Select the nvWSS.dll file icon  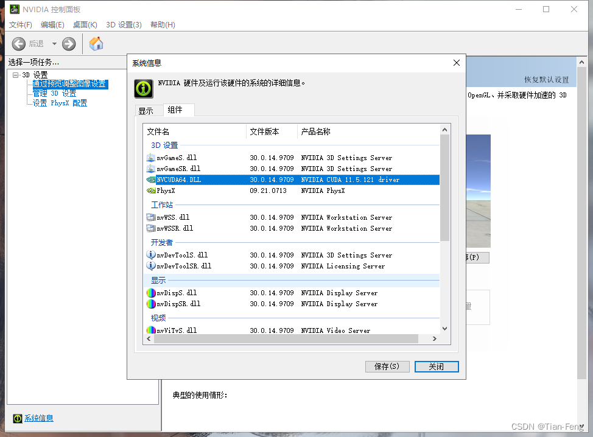[151, 217]
